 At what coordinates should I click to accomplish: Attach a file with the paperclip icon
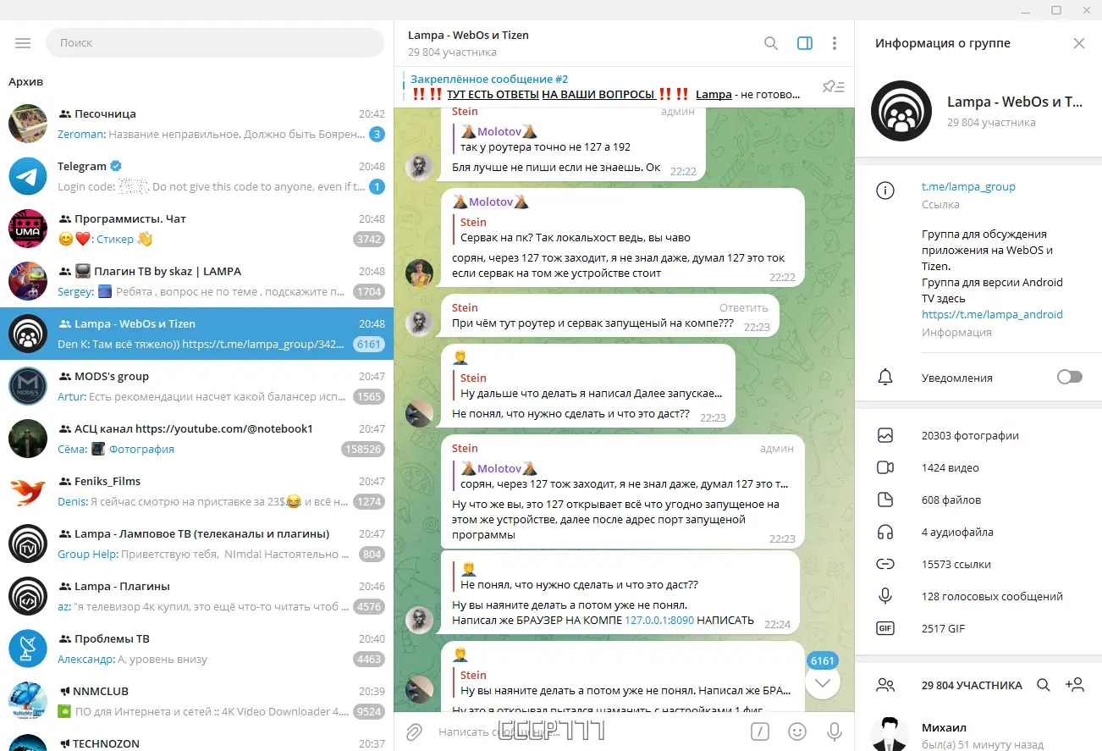[414, 732]
